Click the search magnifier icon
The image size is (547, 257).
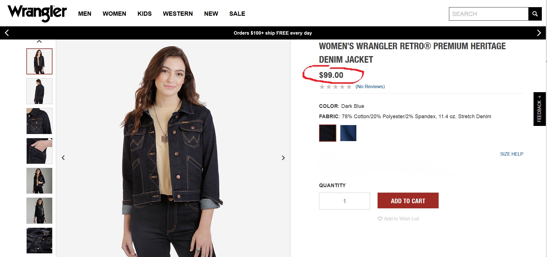pos(535,14)
